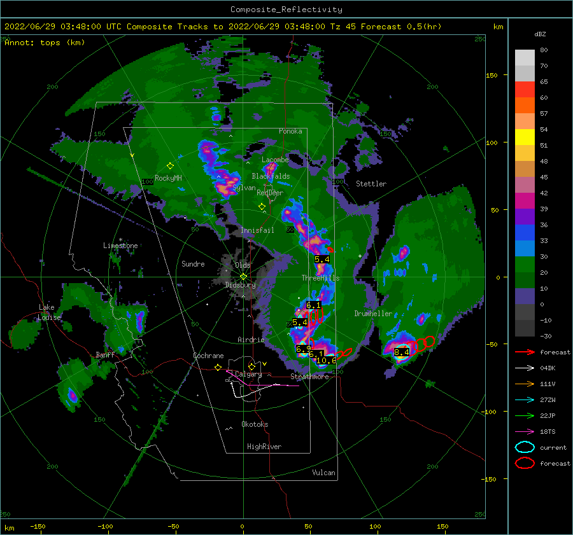Select the 8.4 storm top label
573x535 pixels.
[x=402, y=352]
